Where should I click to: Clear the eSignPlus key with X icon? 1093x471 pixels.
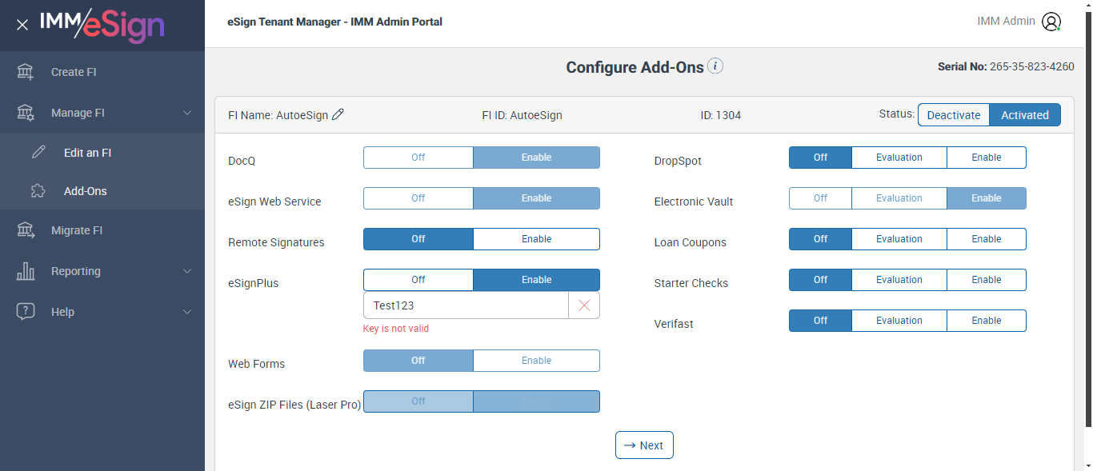pos(584,305)
